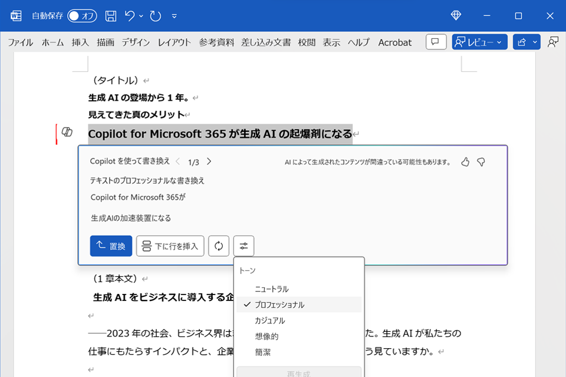Select the ニュートラル tone option
Viewport: 566px width, 377px height.
pos(299,289)
